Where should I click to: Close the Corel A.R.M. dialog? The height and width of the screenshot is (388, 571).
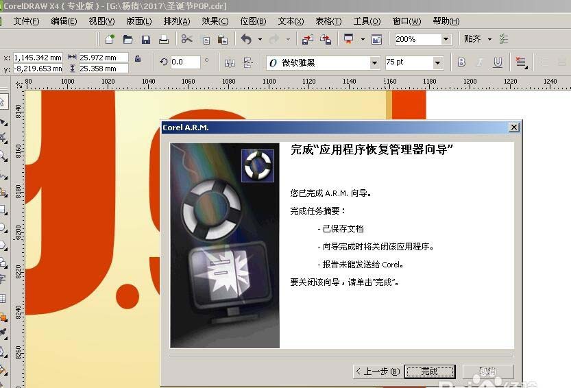point(514,127)
